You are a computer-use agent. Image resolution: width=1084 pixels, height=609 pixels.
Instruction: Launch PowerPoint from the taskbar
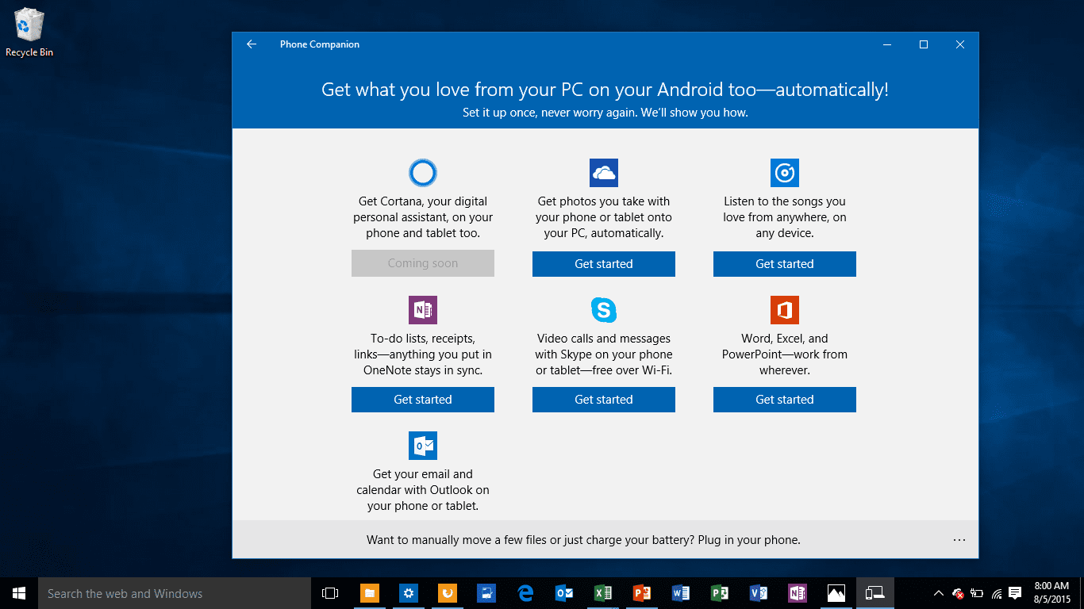point(642,593)
